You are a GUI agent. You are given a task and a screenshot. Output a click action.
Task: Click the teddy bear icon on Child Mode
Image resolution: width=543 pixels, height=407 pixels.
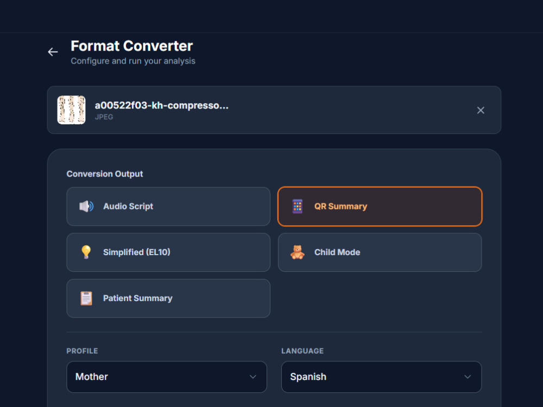[x=297, y=252]
